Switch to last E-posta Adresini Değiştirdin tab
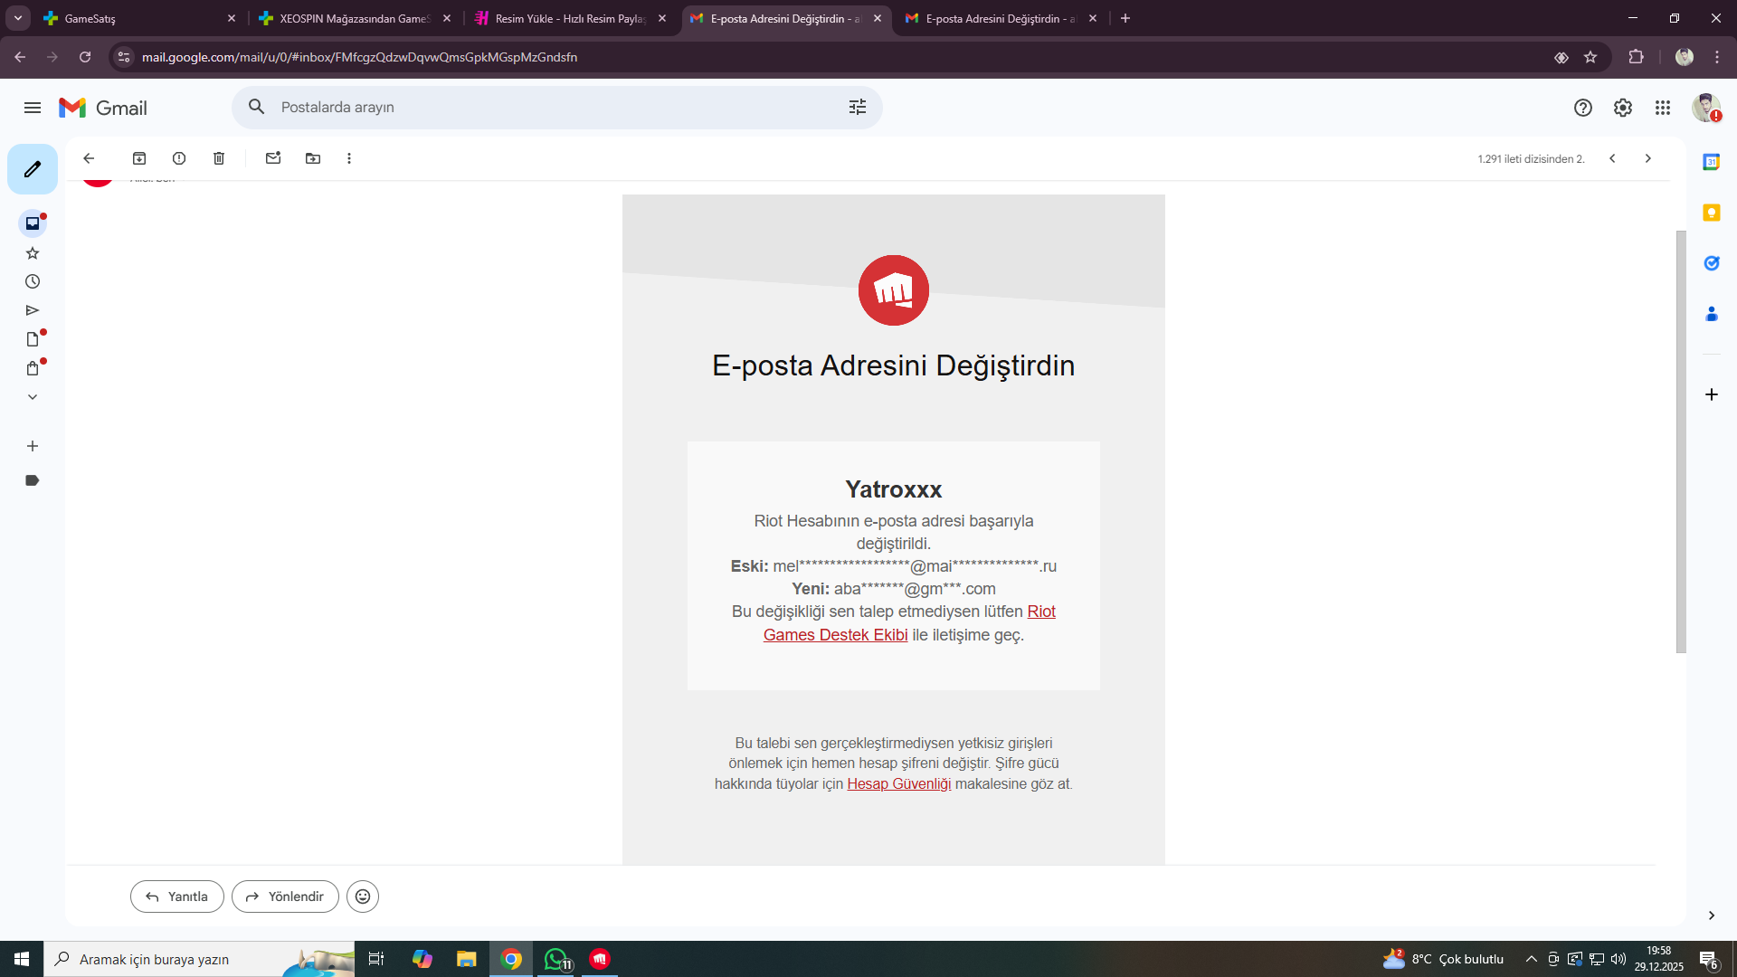 pos(1001,18)
